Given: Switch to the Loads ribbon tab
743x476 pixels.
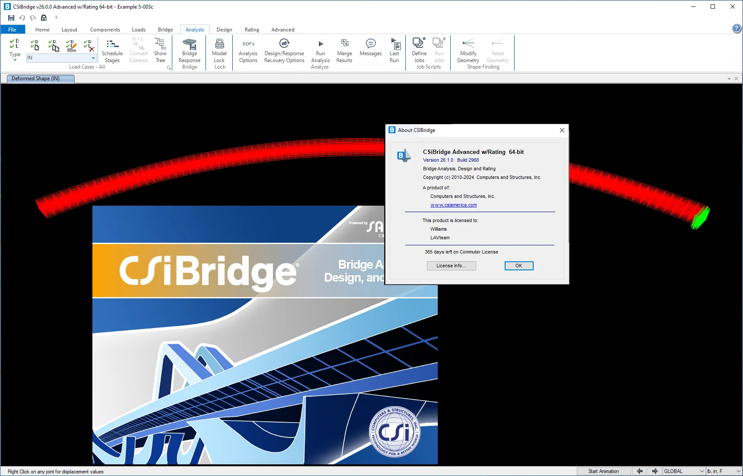Looking at the screenshot, I should pyautogui.click(x=139, y=29).
